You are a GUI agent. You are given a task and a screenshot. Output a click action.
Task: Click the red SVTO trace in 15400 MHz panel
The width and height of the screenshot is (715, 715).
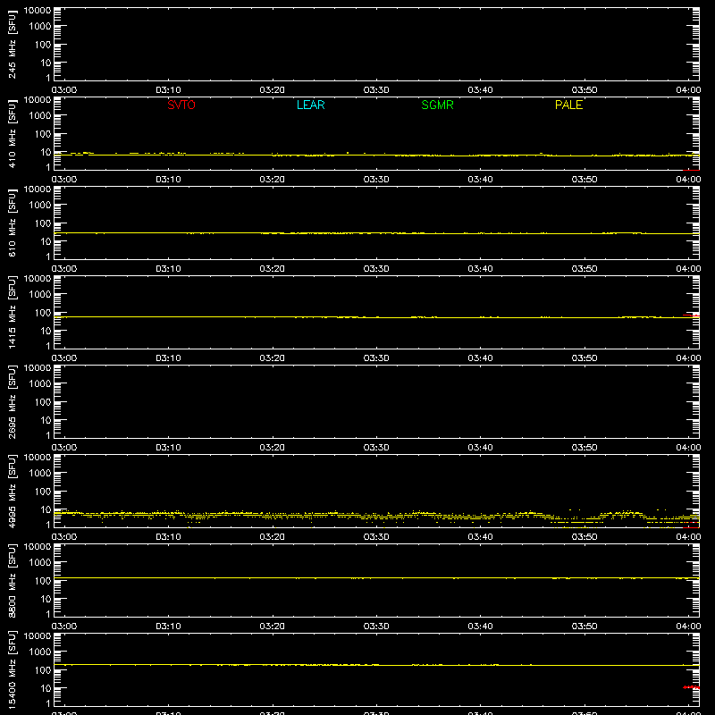[x=691, y=687]
